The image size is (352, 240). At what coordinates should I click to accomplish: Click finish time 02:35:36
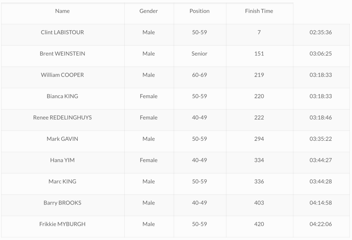(x=320, y=32)
